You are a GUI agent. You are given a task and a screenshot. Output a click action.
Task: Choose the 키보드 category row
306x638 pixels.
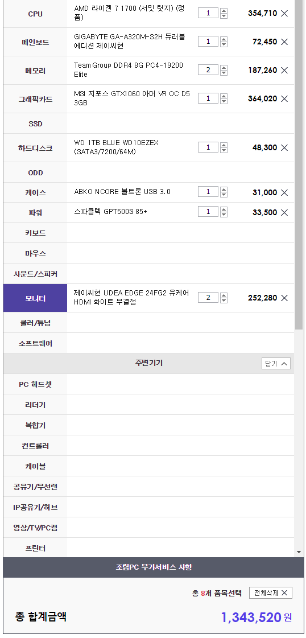148,233
